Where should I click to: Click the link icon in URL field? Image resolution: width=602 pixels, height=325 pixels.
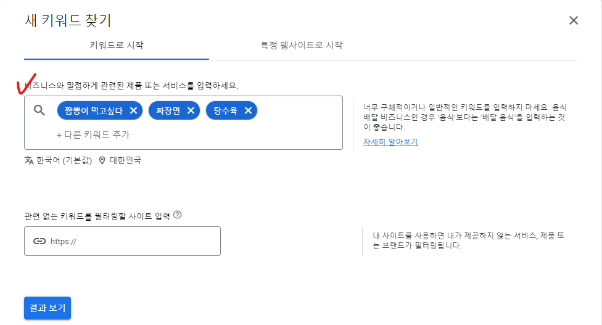coord(39,241)
